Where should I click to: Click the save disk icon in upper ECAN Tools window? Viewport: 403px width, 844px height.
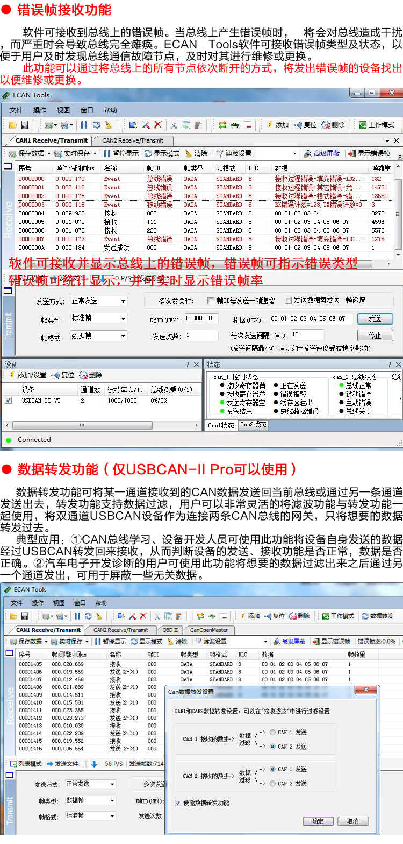point(25,125)
